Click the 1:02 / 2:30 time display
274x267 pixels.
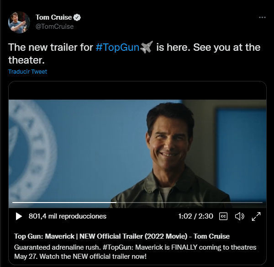[195, 216]
